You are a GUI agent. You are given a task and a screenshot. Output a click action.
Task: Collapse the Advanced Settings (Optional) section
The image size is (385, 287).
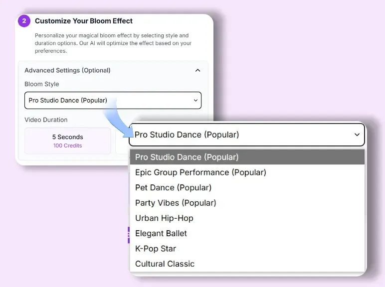coord(197,70)
